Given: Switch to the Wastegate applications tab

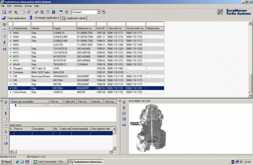Looking at the screenshot, I should click(x=44, y=18).
